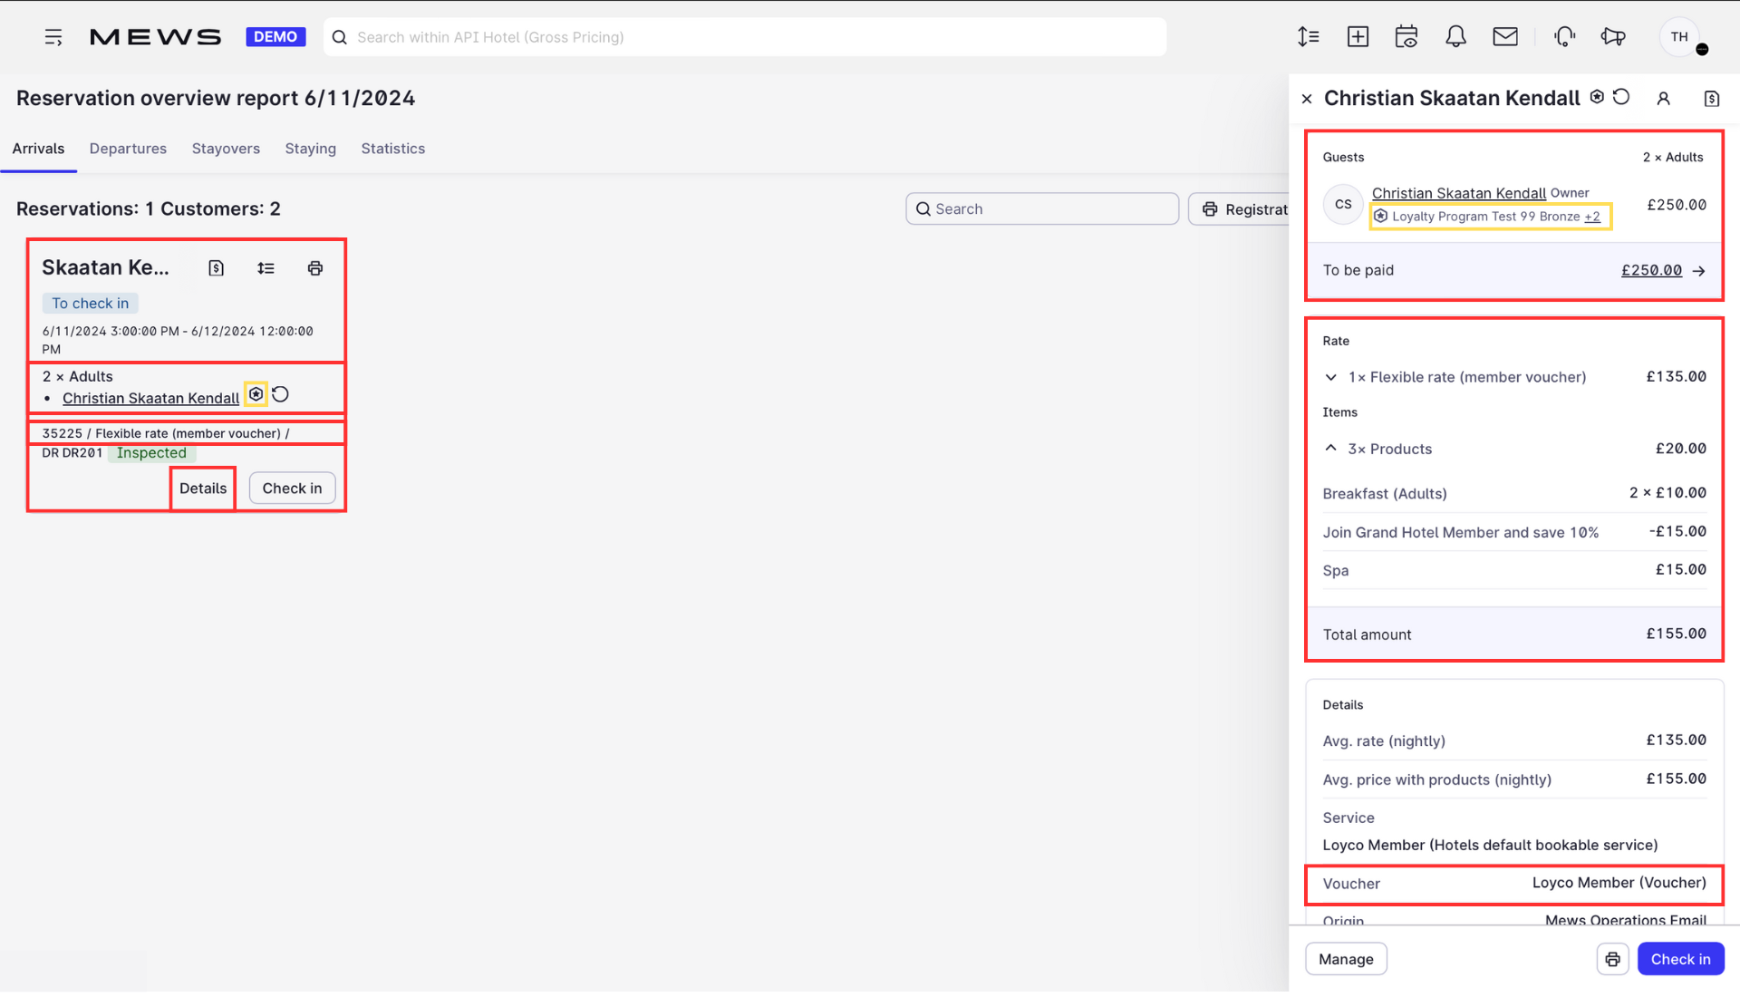Click the Loyco Member service text
Image resolution: width=1740 pixels, height=997 pixels.
point(1490,846)
